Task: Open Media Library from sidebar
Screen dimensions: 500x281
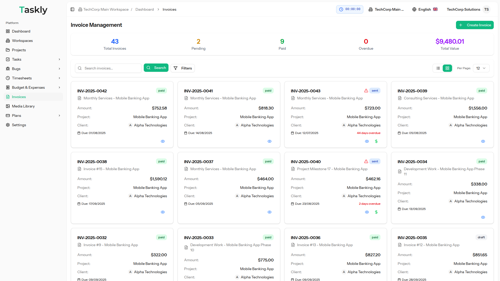Action: pyautogui.click(x=23, y=106)
